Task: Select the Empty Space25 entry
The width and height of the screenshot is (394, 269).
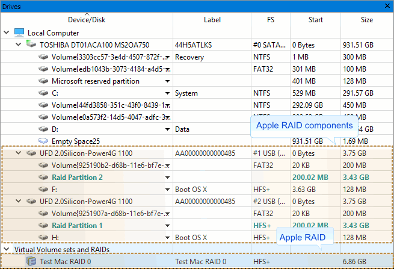Action: [x=76, y=141]
